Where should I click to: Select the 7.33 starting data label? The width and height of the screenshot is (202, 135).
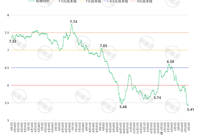12,41
